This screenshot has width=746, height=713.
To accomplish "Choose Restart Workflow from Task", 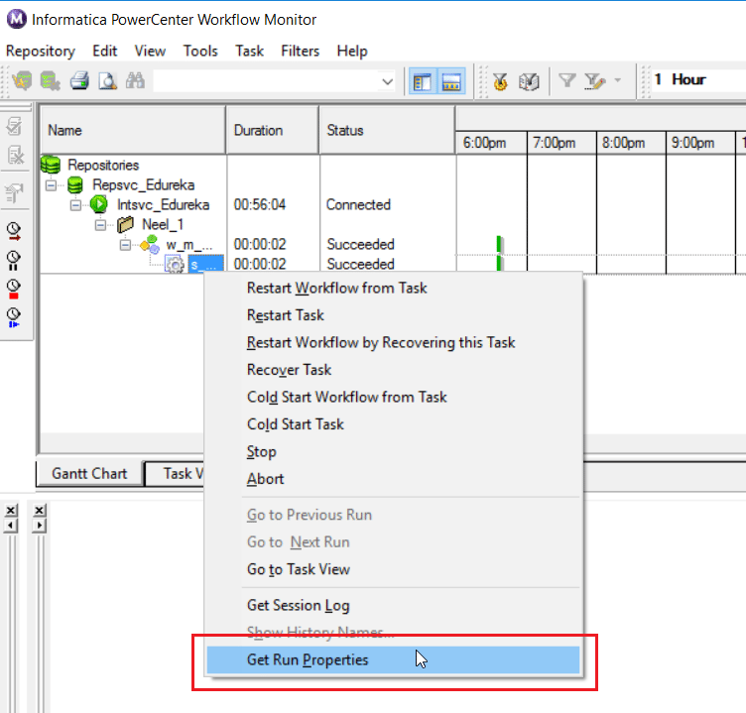I will (337, 288).
